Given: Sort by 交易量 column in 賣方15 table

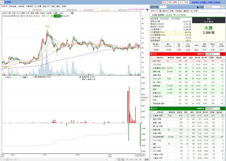Looking at the screenshot, I should tap(212, 112).
